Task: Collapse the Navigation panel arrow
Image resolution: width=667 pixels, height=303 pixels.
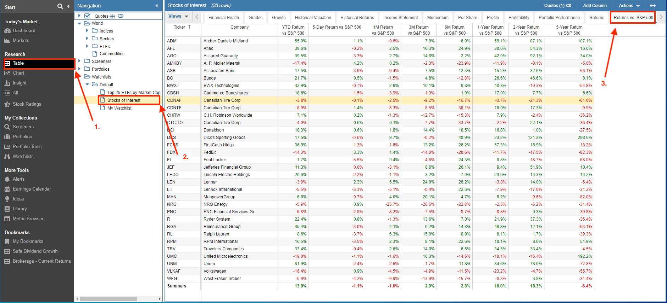Action: [x=156, y=6]
